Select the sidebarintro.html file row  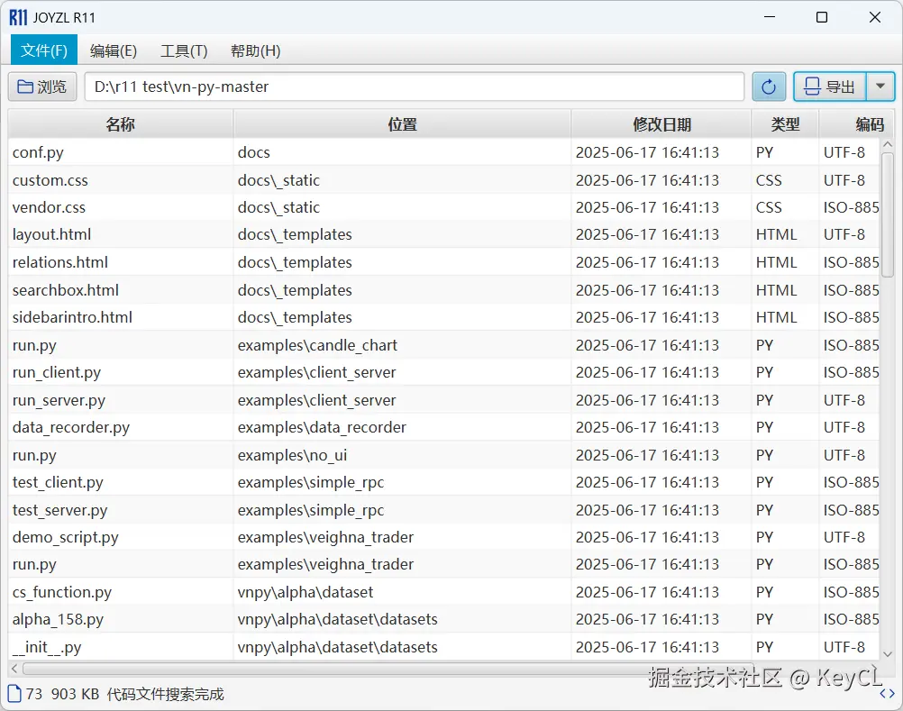[444, 317]
